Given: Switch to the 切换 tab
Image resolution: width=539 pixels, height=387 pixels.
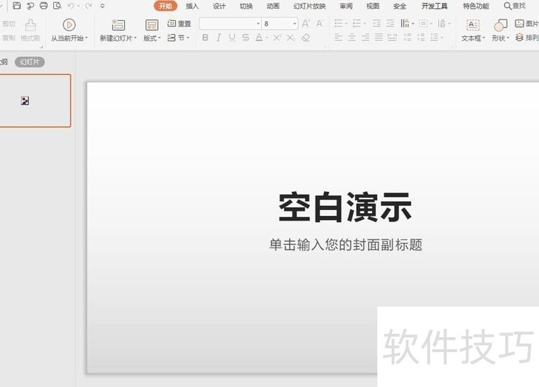Looking at the screenshot, I should [246, 6].
